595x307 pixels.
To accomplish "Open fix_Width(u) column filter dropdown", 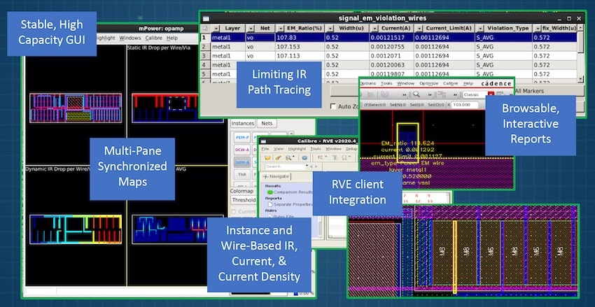I will click(x=538, y=29).
